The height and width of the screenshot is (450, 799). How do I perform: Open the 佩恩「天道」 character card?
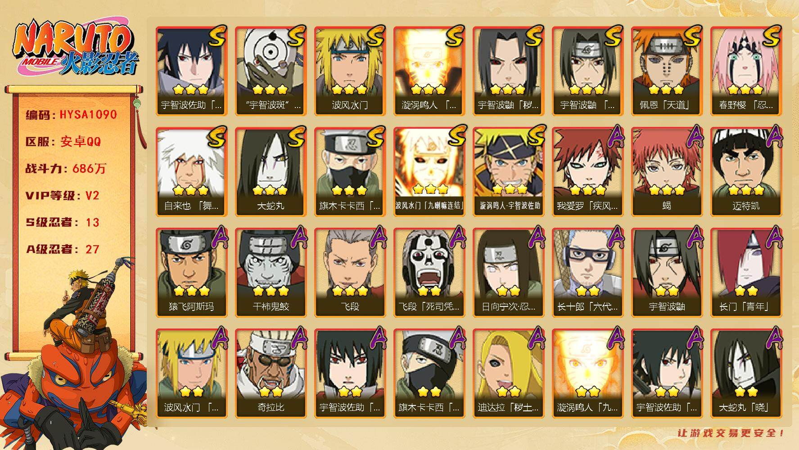coord(667,71)
